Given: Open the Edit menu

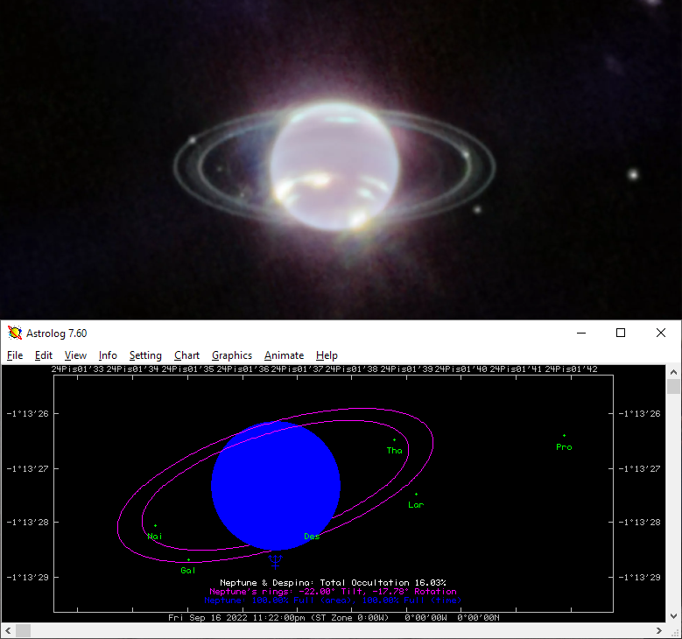Looking at the screenshot, I should pyautogui.click(x=44, y=355).
